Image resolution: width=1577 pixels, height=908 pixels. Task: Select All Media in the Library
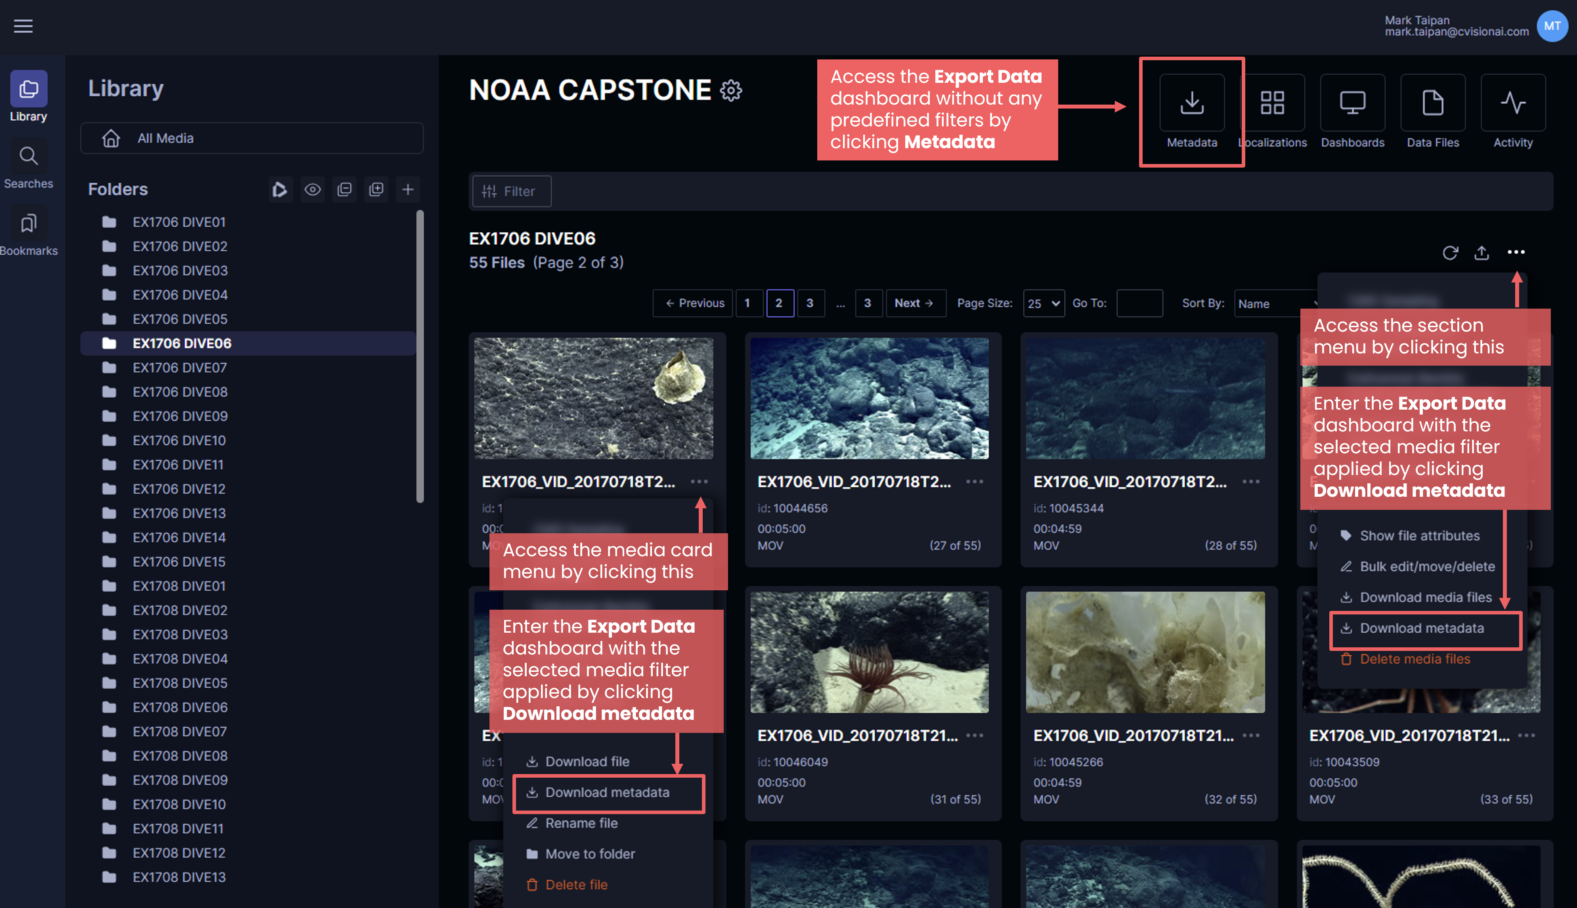tap(252, 138)
